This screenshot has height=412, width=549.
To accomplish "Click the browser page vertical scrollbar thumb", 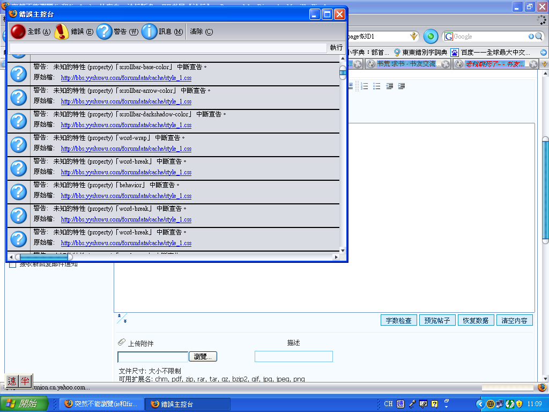I will 545,189.
